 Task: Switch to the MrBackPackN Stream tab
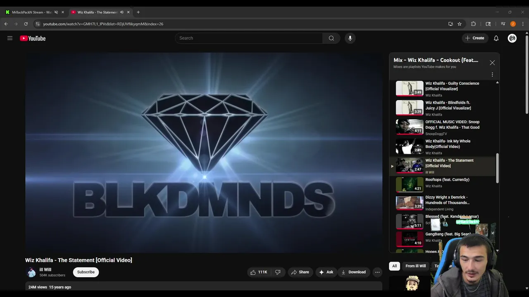point(31,12)
